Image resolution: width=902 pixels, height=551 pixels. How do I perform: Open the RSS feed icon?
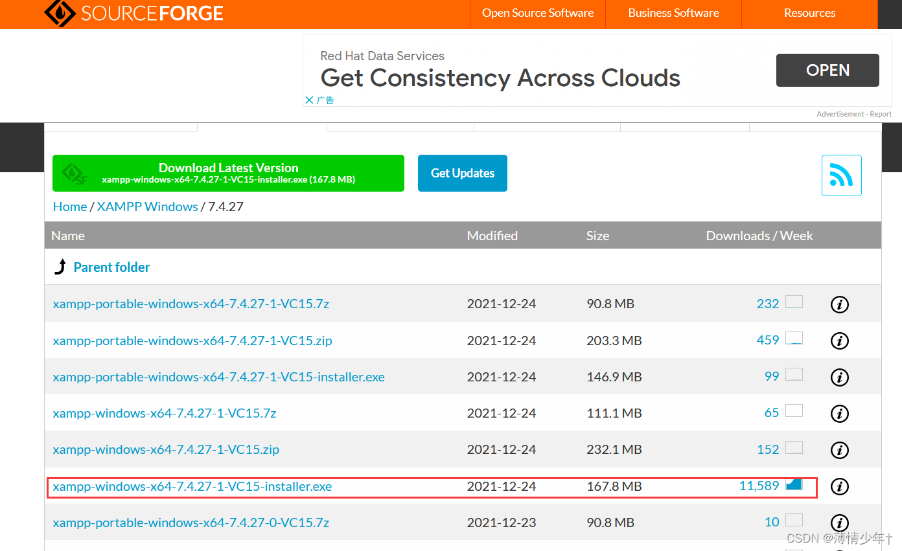click(x=841, y=175)
